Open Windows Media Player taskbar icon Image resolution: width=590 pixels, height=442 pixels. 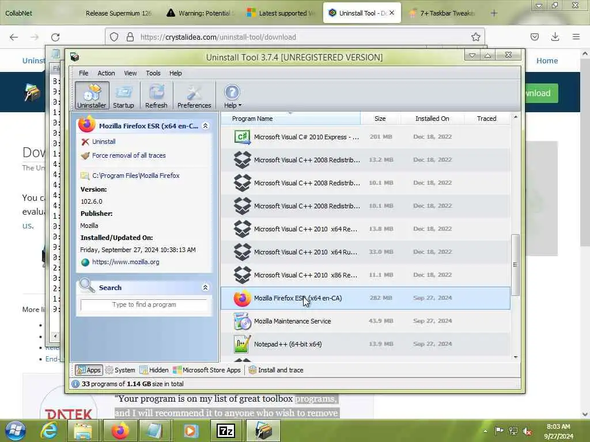tap(191, 430)
